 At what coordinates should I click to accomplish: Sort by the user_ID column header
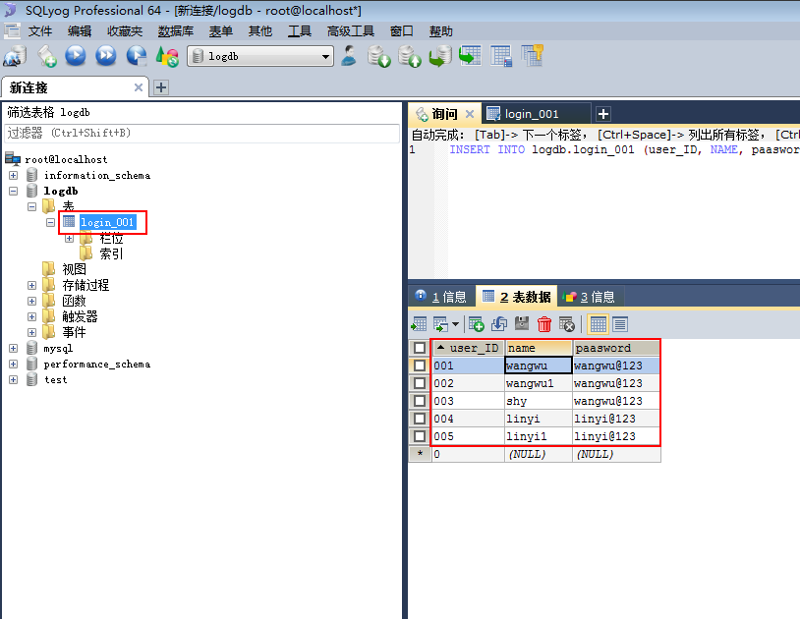click(x=469, y=348)
